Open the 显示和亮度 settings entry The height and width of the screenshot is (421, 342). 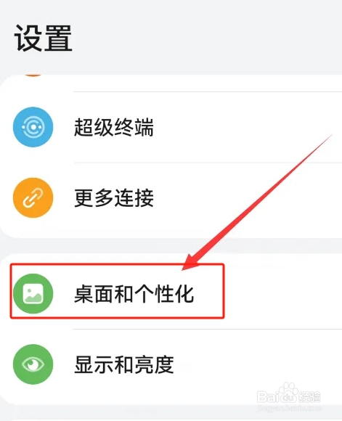[x=171, y=364]
